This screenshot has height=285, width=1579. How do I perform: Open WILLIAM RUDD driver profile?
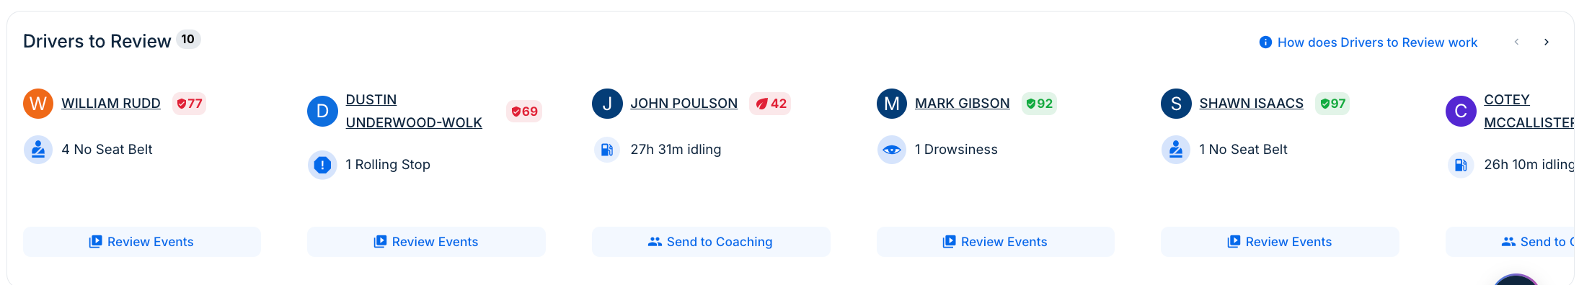pos(111,104)
